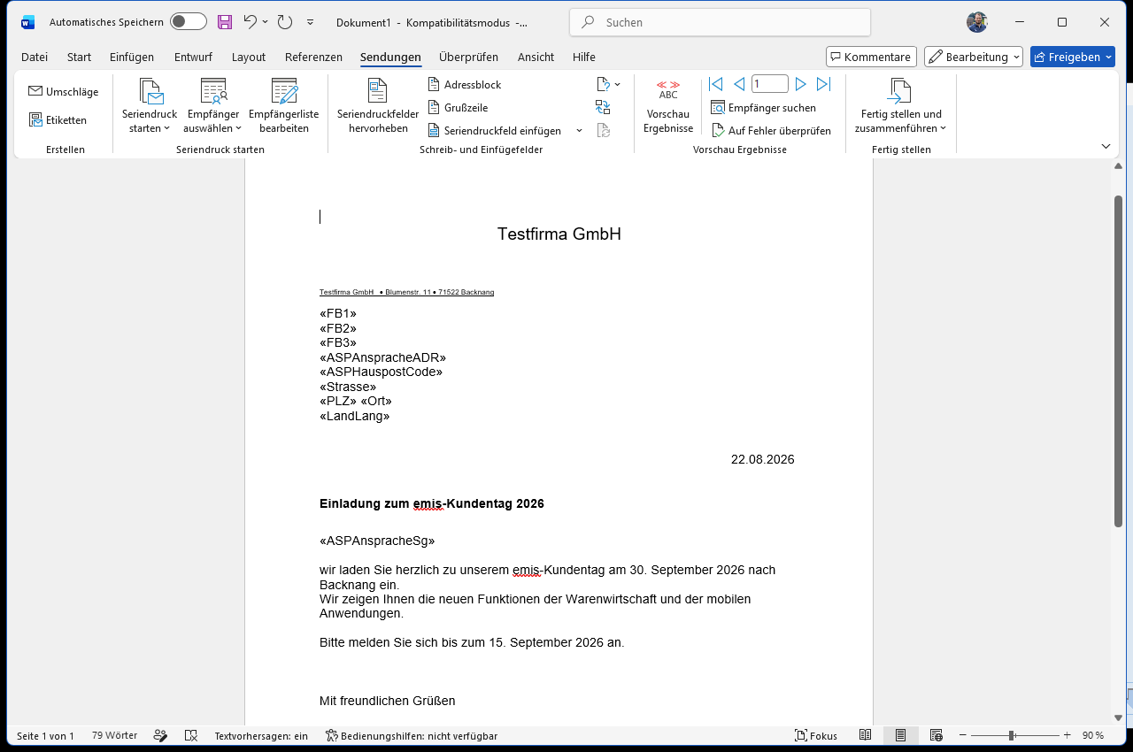Switch to the Layout tab
Screen dimensions: 1133x752
(x=249, y=57)
